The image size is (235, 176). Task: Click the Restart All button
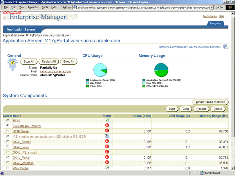coord(49,62)
